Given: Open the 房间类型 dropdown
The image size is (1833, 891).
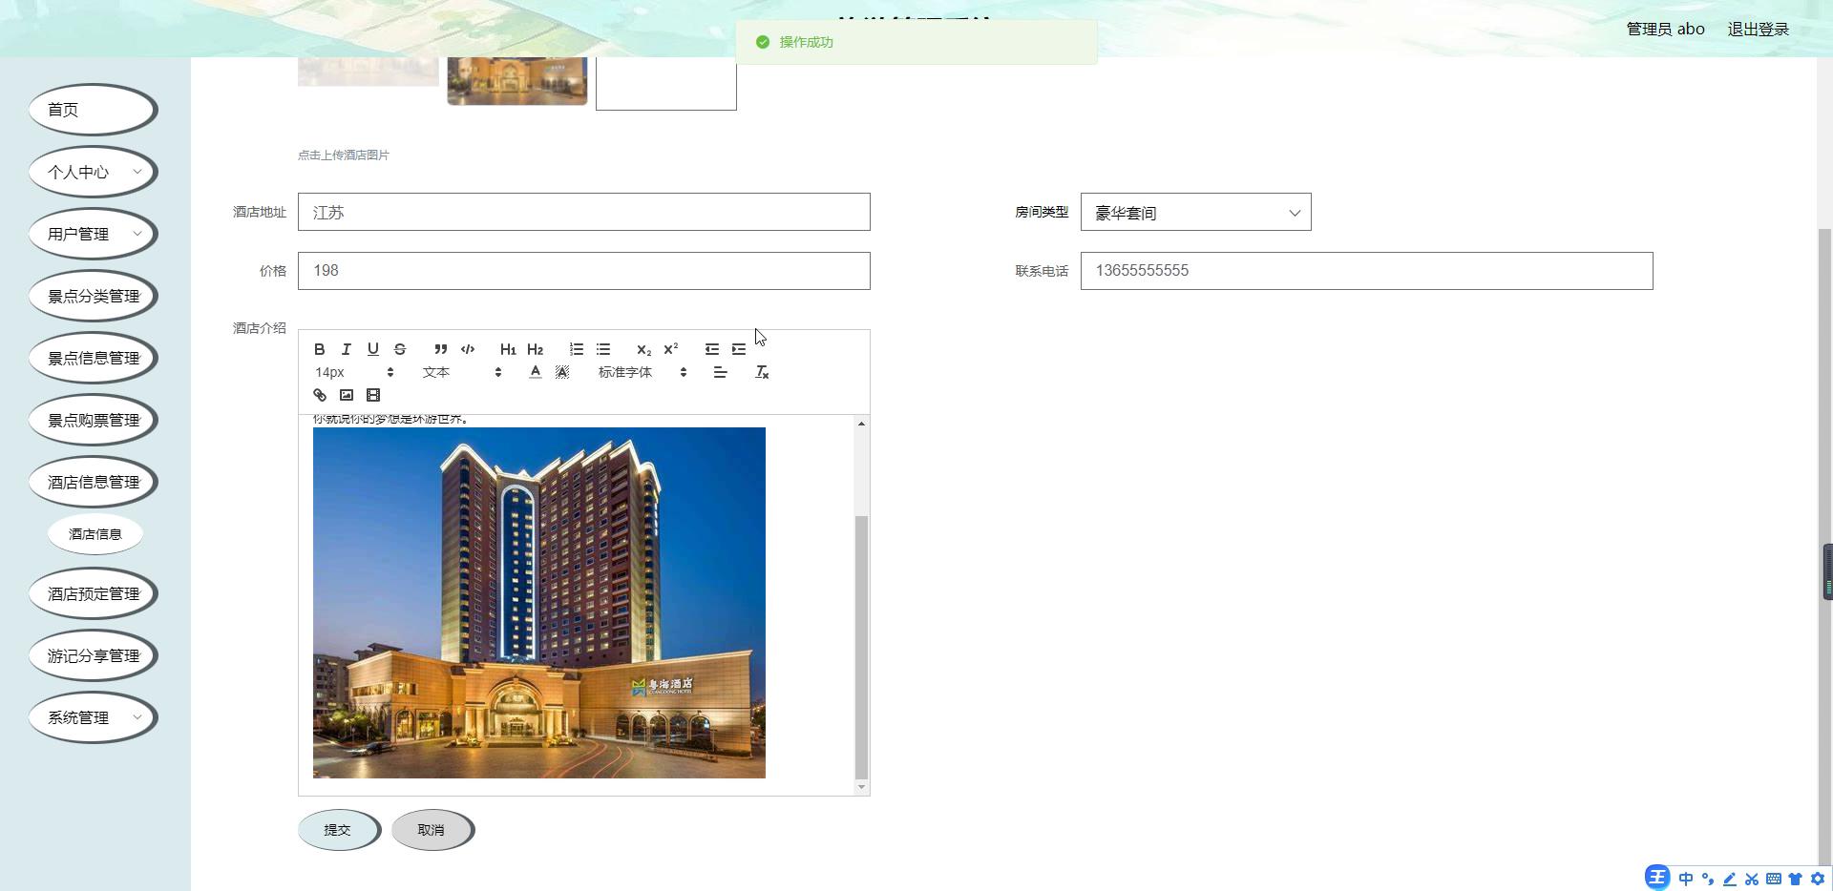Looking at the screenshot, I should 1195,213.
